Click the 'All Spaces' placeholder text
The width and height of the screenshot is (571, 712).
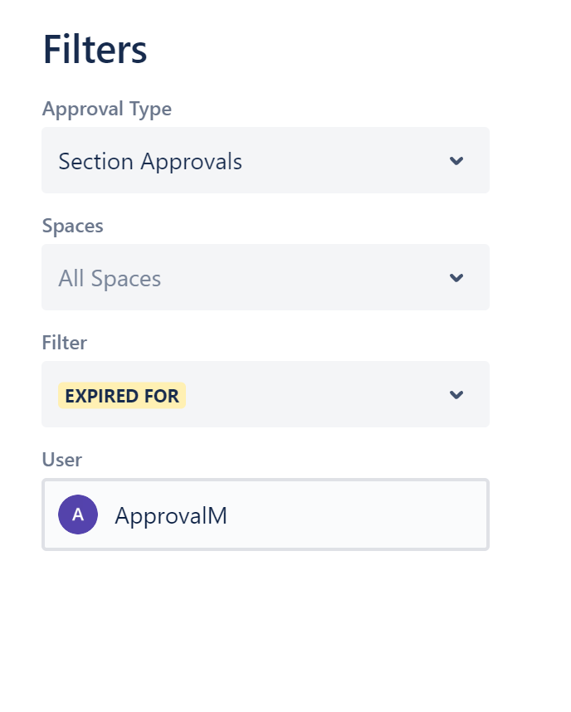click(x=110, y=279)
